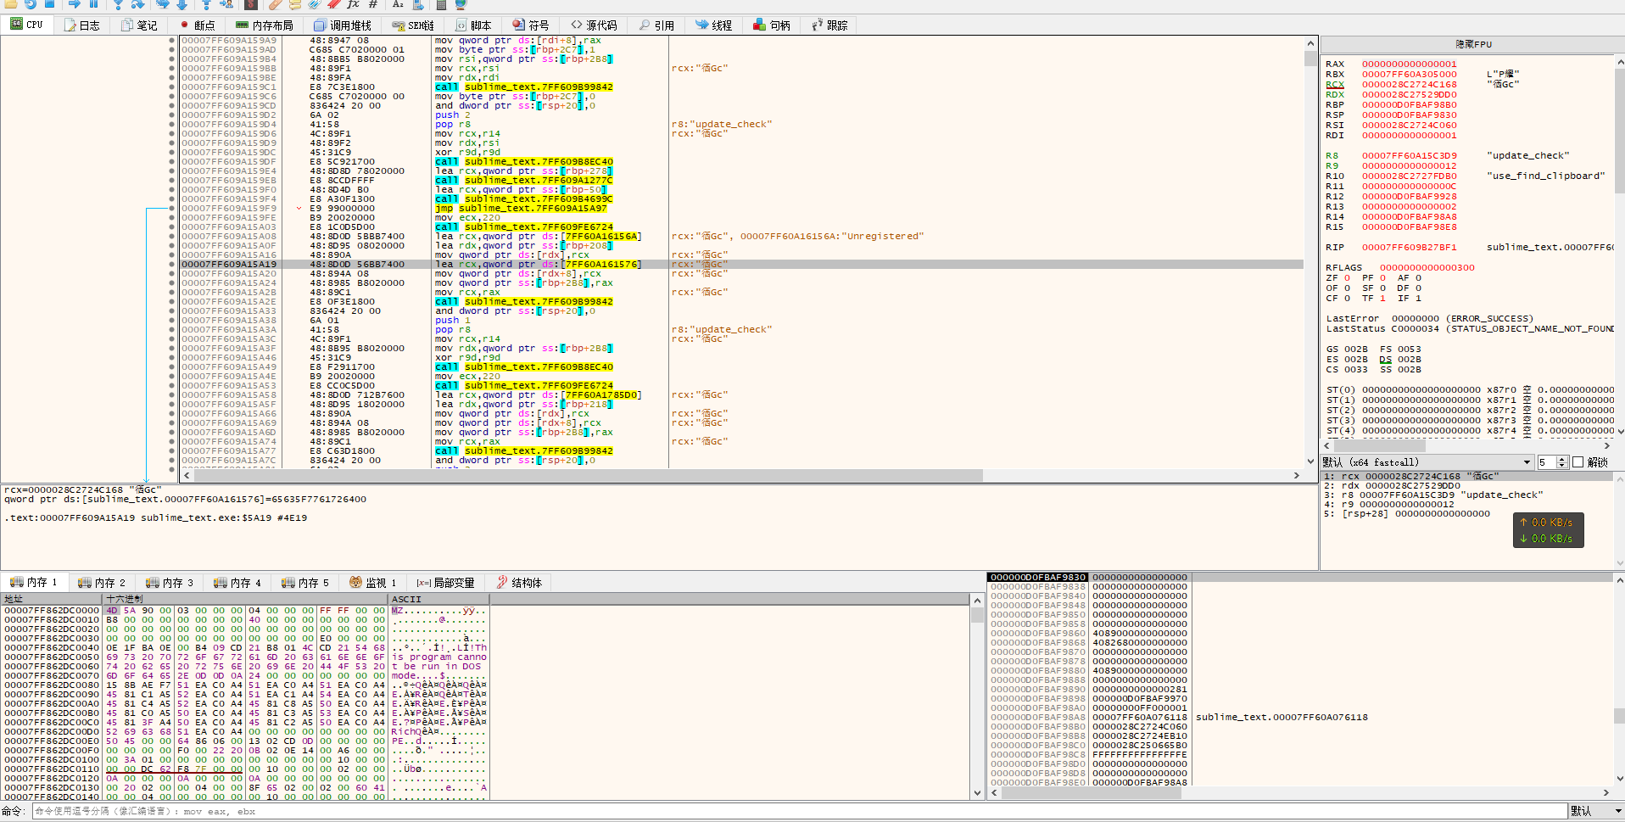Select the 内存 2 dump tab
This screenshot has height=822, width=1625.
click(102, 583)
